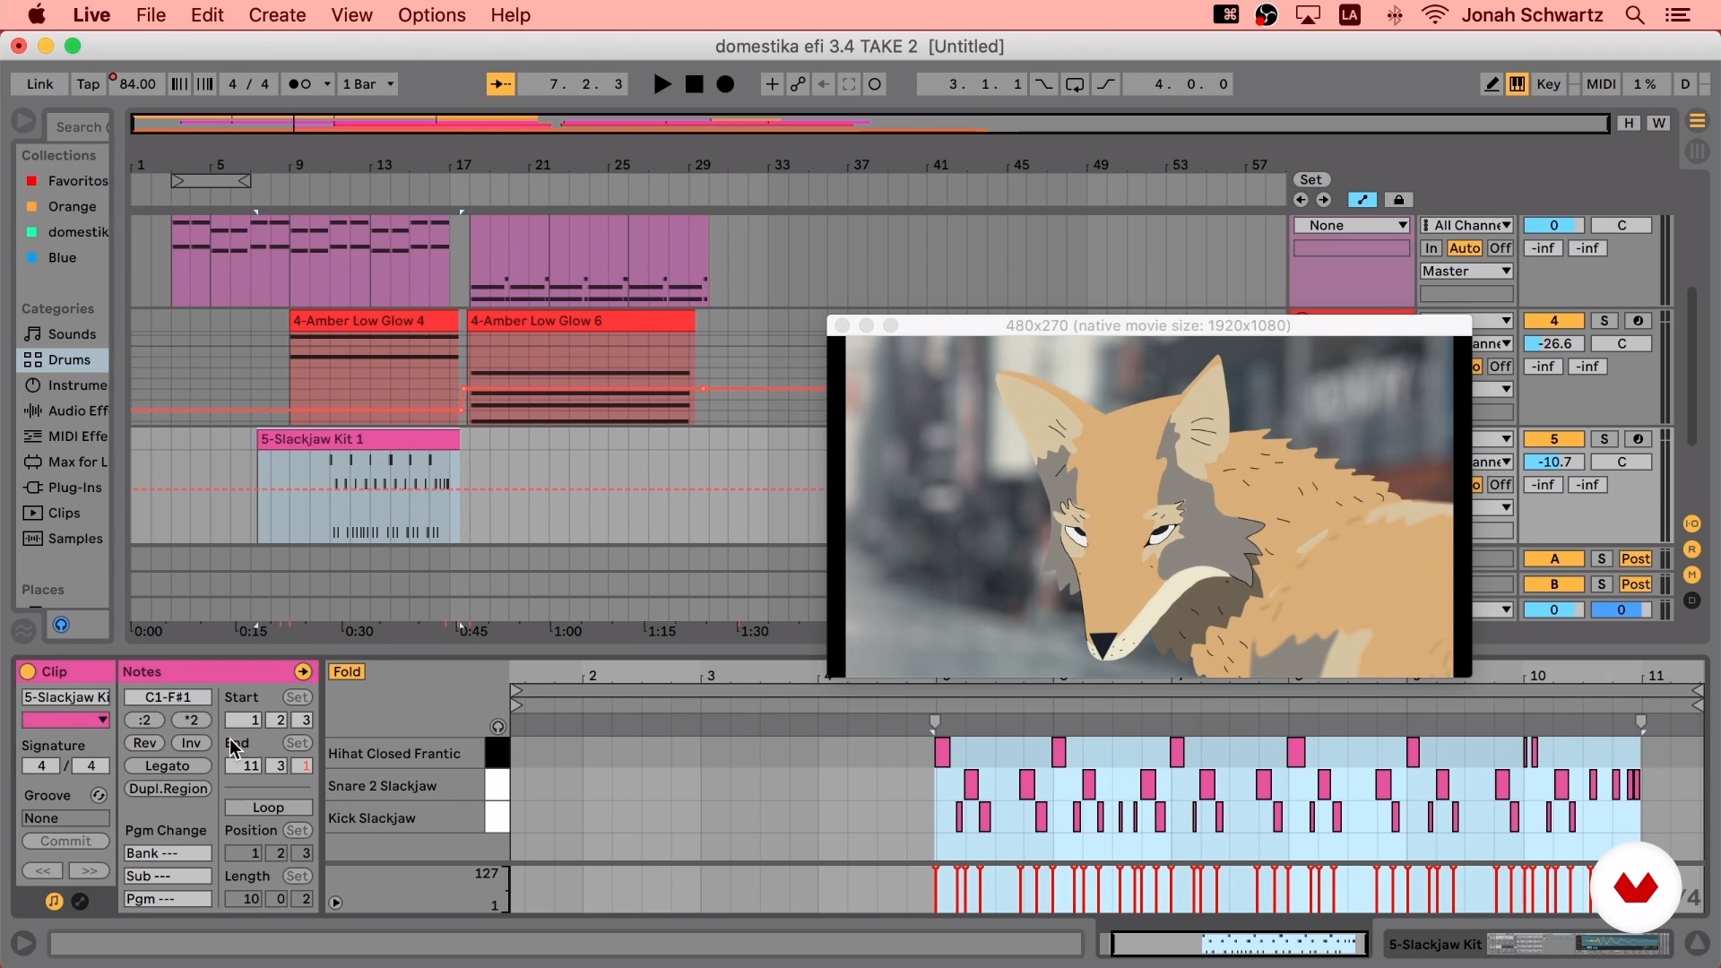
Task: Toggle Computer MIDI Keyboard icon
Action: (1517, 84)
